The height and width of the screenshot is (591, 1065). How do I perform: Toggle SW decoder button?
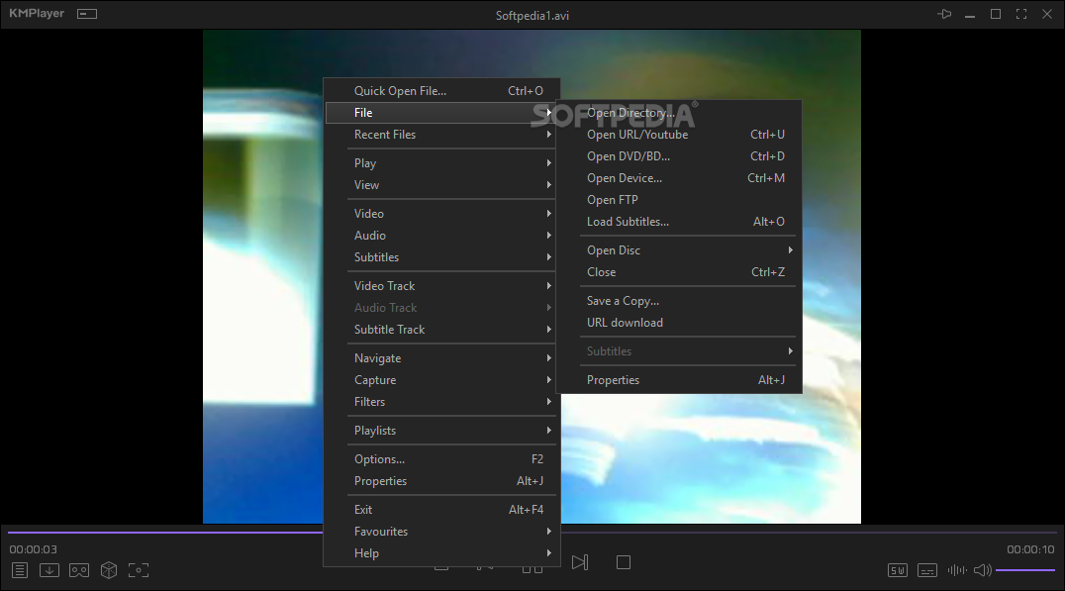pyautogui.click(x=898, y=570)
